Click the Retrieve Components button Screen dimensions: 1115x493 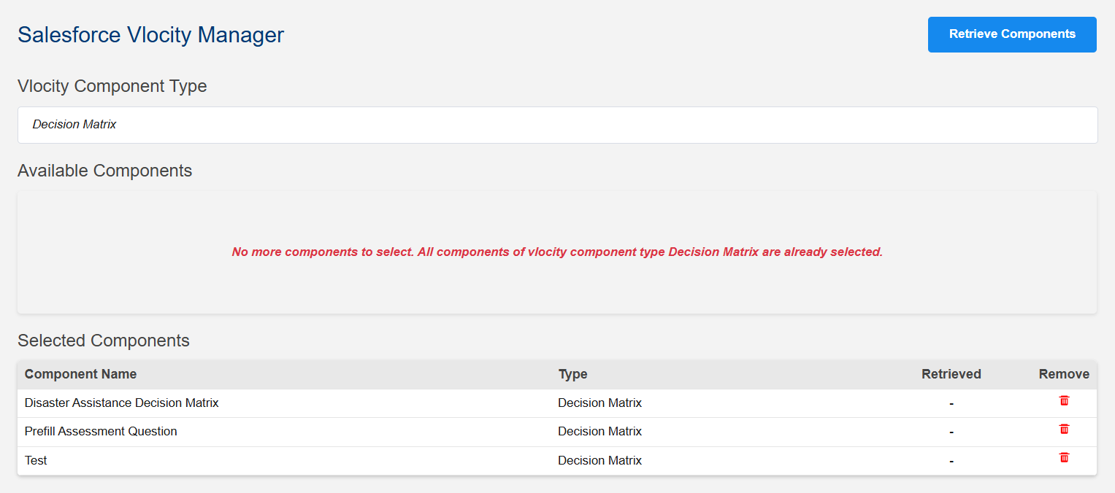coord(1012,34)
